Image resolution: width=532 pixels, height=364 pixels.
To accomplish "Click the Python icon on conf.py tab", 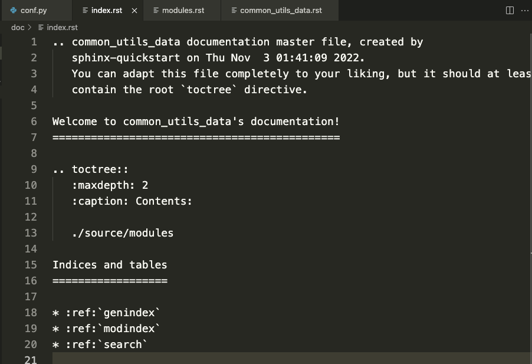I will (14, 11).
